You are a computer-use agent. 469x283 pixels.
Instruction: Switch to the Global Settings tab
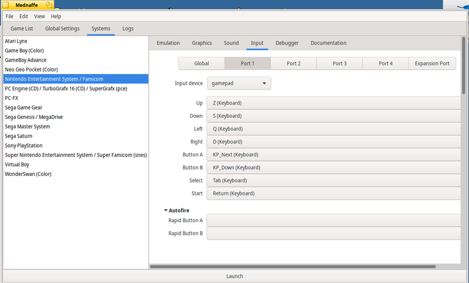[x=63, y=28]
